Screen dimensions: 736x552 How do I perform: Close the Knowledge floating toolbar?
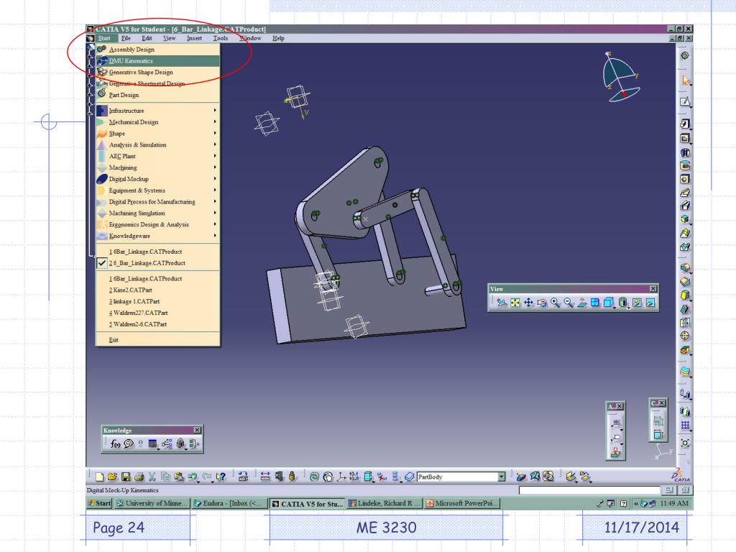198,430
